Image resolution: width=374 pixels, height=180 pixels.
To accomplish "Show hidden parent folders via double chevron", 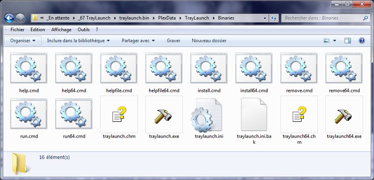I will click(42, 18).
